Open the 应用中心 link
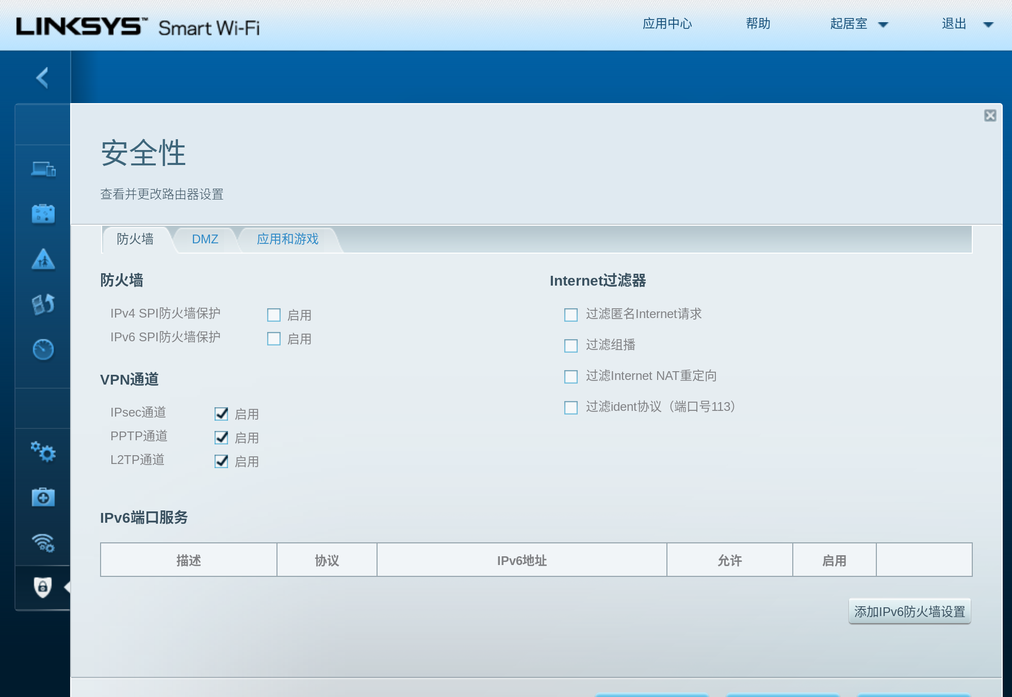Screen dimensions: 1012x697 click(x=667, y=24)
